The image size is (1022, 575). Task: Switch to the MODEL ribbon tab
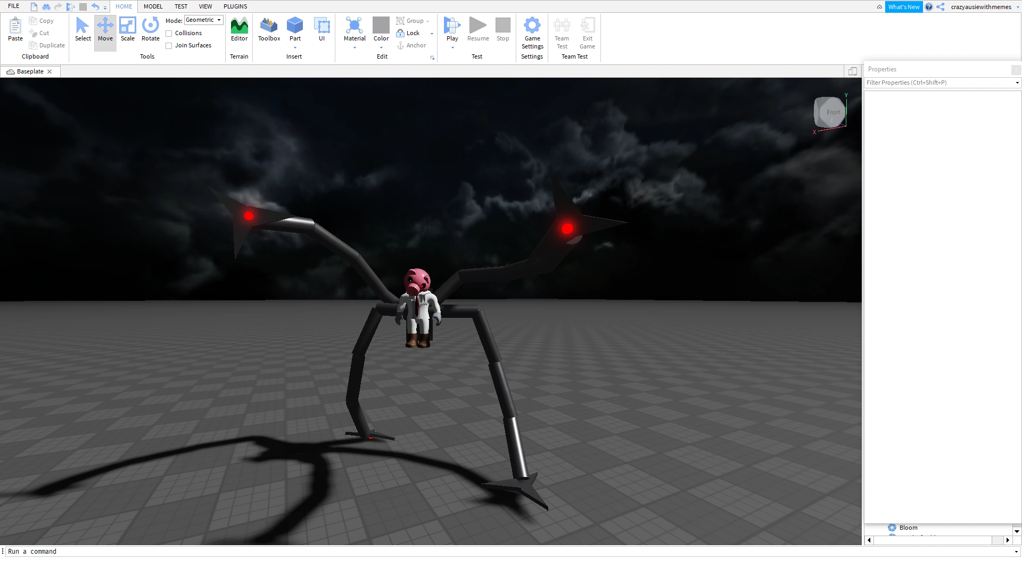point(153,6)
